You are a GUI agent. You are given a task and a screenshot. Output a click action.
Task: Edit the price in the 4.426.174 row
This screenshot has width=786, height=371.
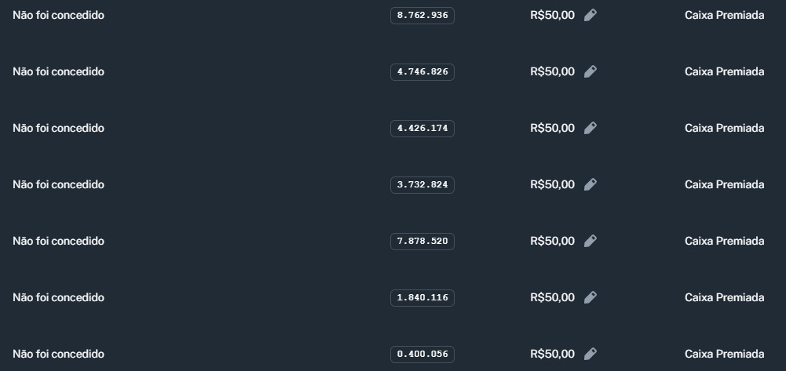590,128
